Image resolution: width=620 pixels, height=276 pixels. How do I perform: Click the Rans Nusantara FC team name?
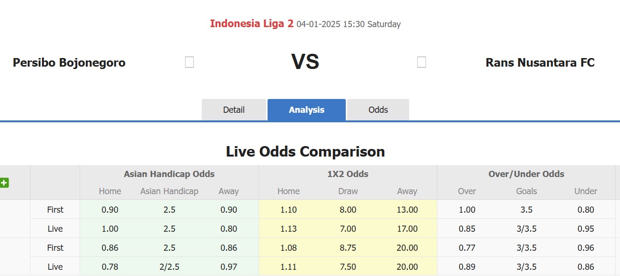(x=540, y=62)
